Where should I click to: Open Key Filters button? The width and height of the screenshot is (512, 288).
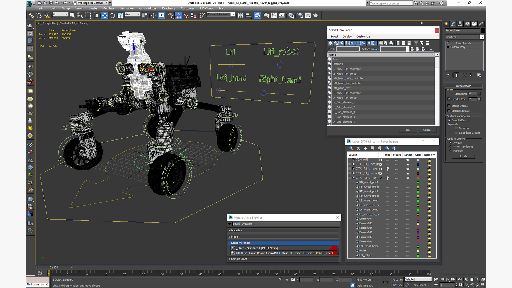[x=421, y=285]
